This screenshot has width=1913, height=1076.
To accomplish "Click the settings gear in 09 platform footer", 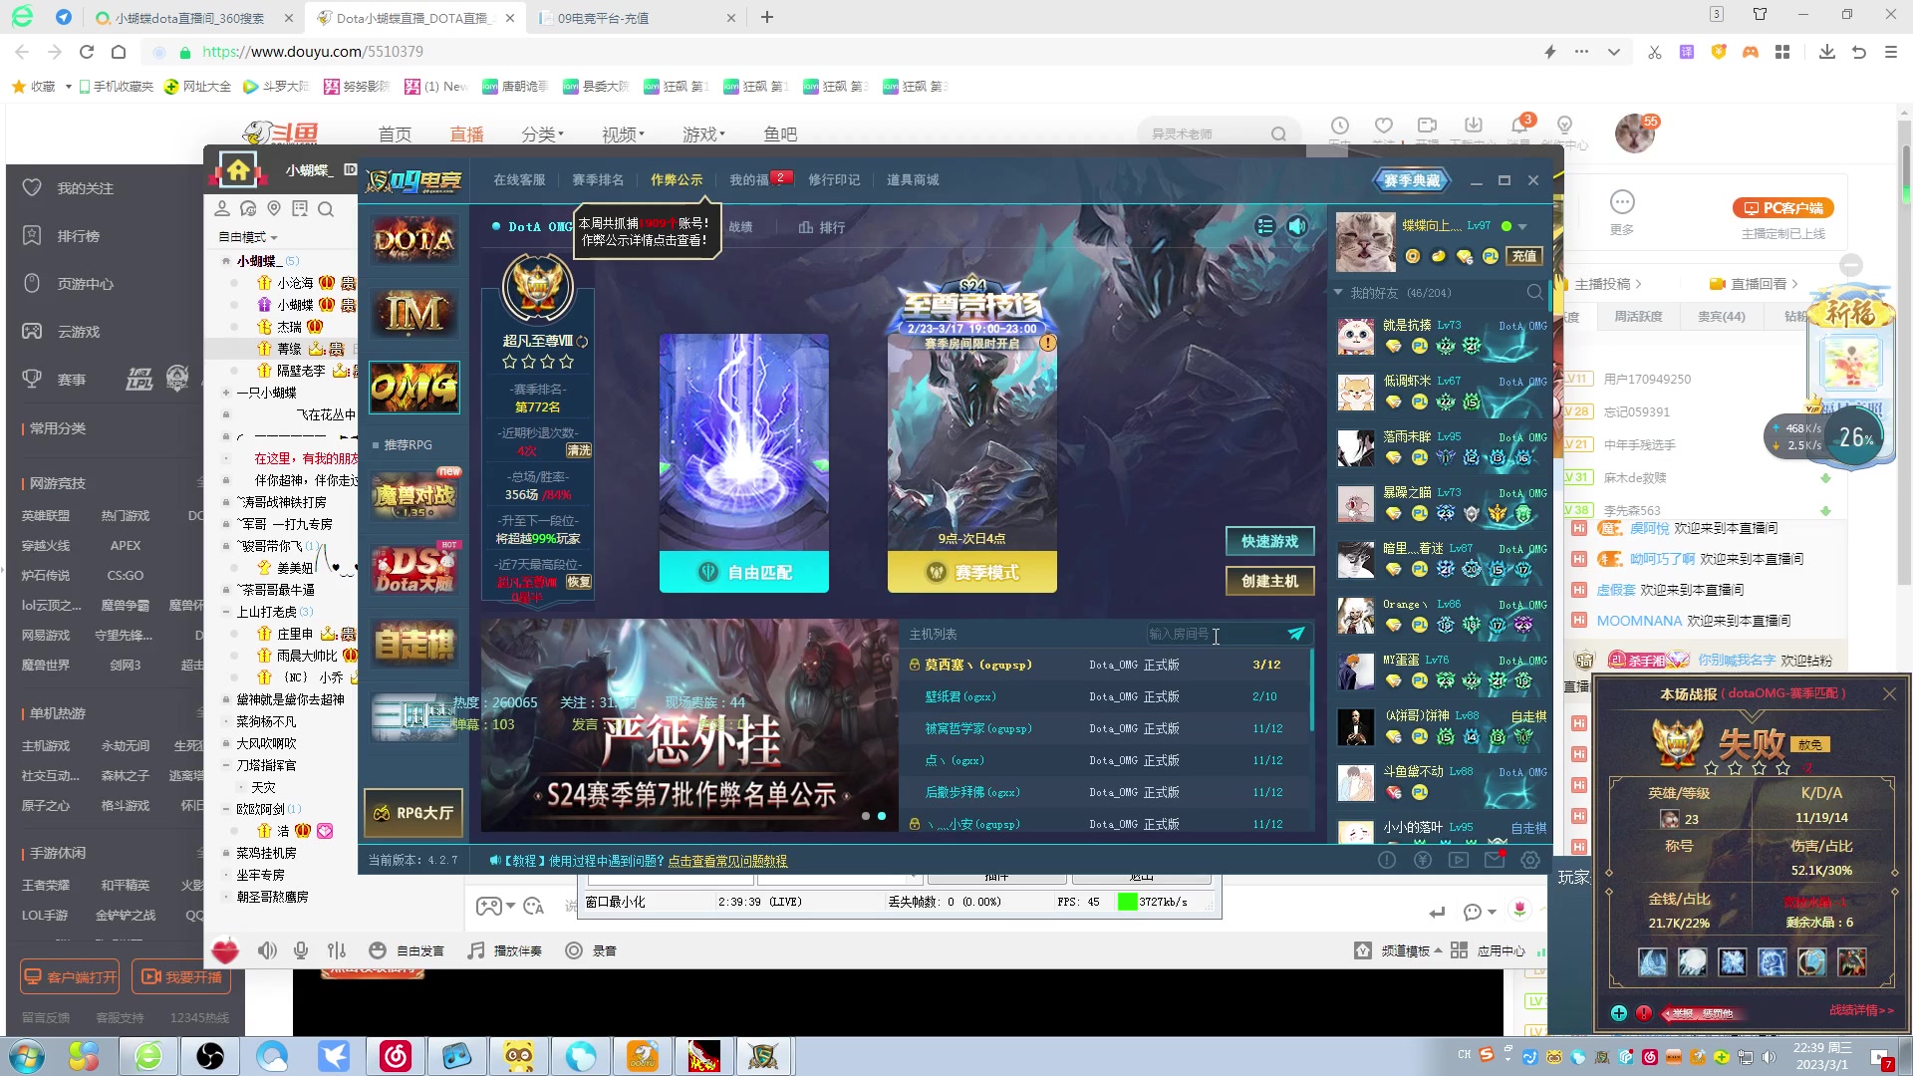I will pyautogui.click(x=1530, y=860).
